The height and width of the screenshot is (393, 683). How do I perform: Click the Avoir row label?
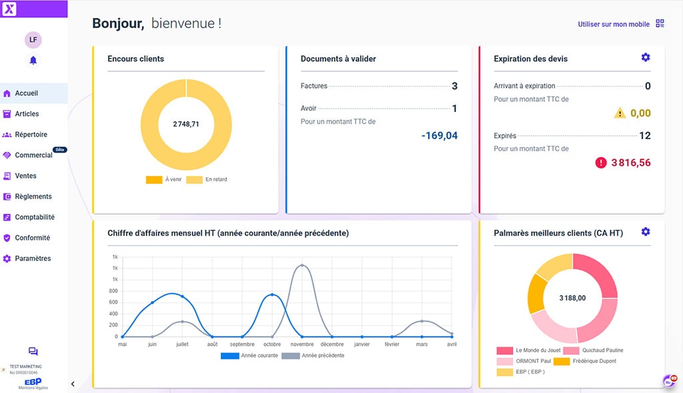pos(308,109)
